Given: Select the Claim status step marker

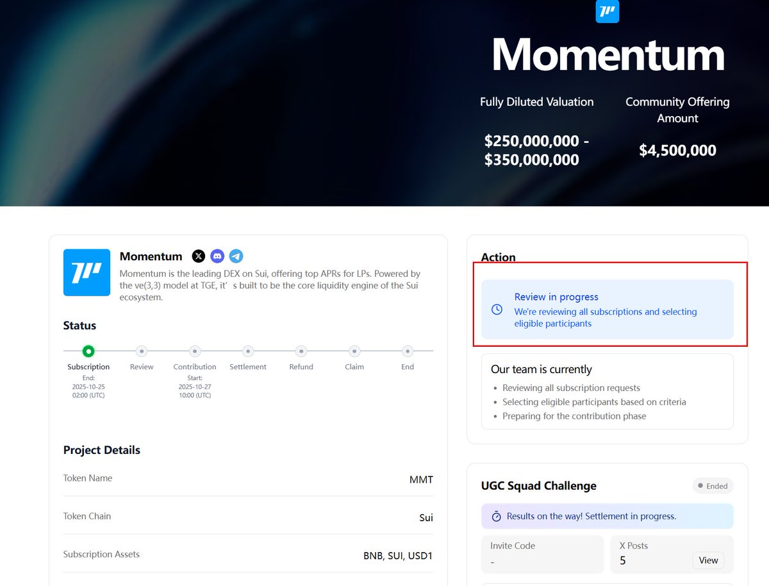Looking at the screenshot, I should pyautogui.click(x=354, y=351).
